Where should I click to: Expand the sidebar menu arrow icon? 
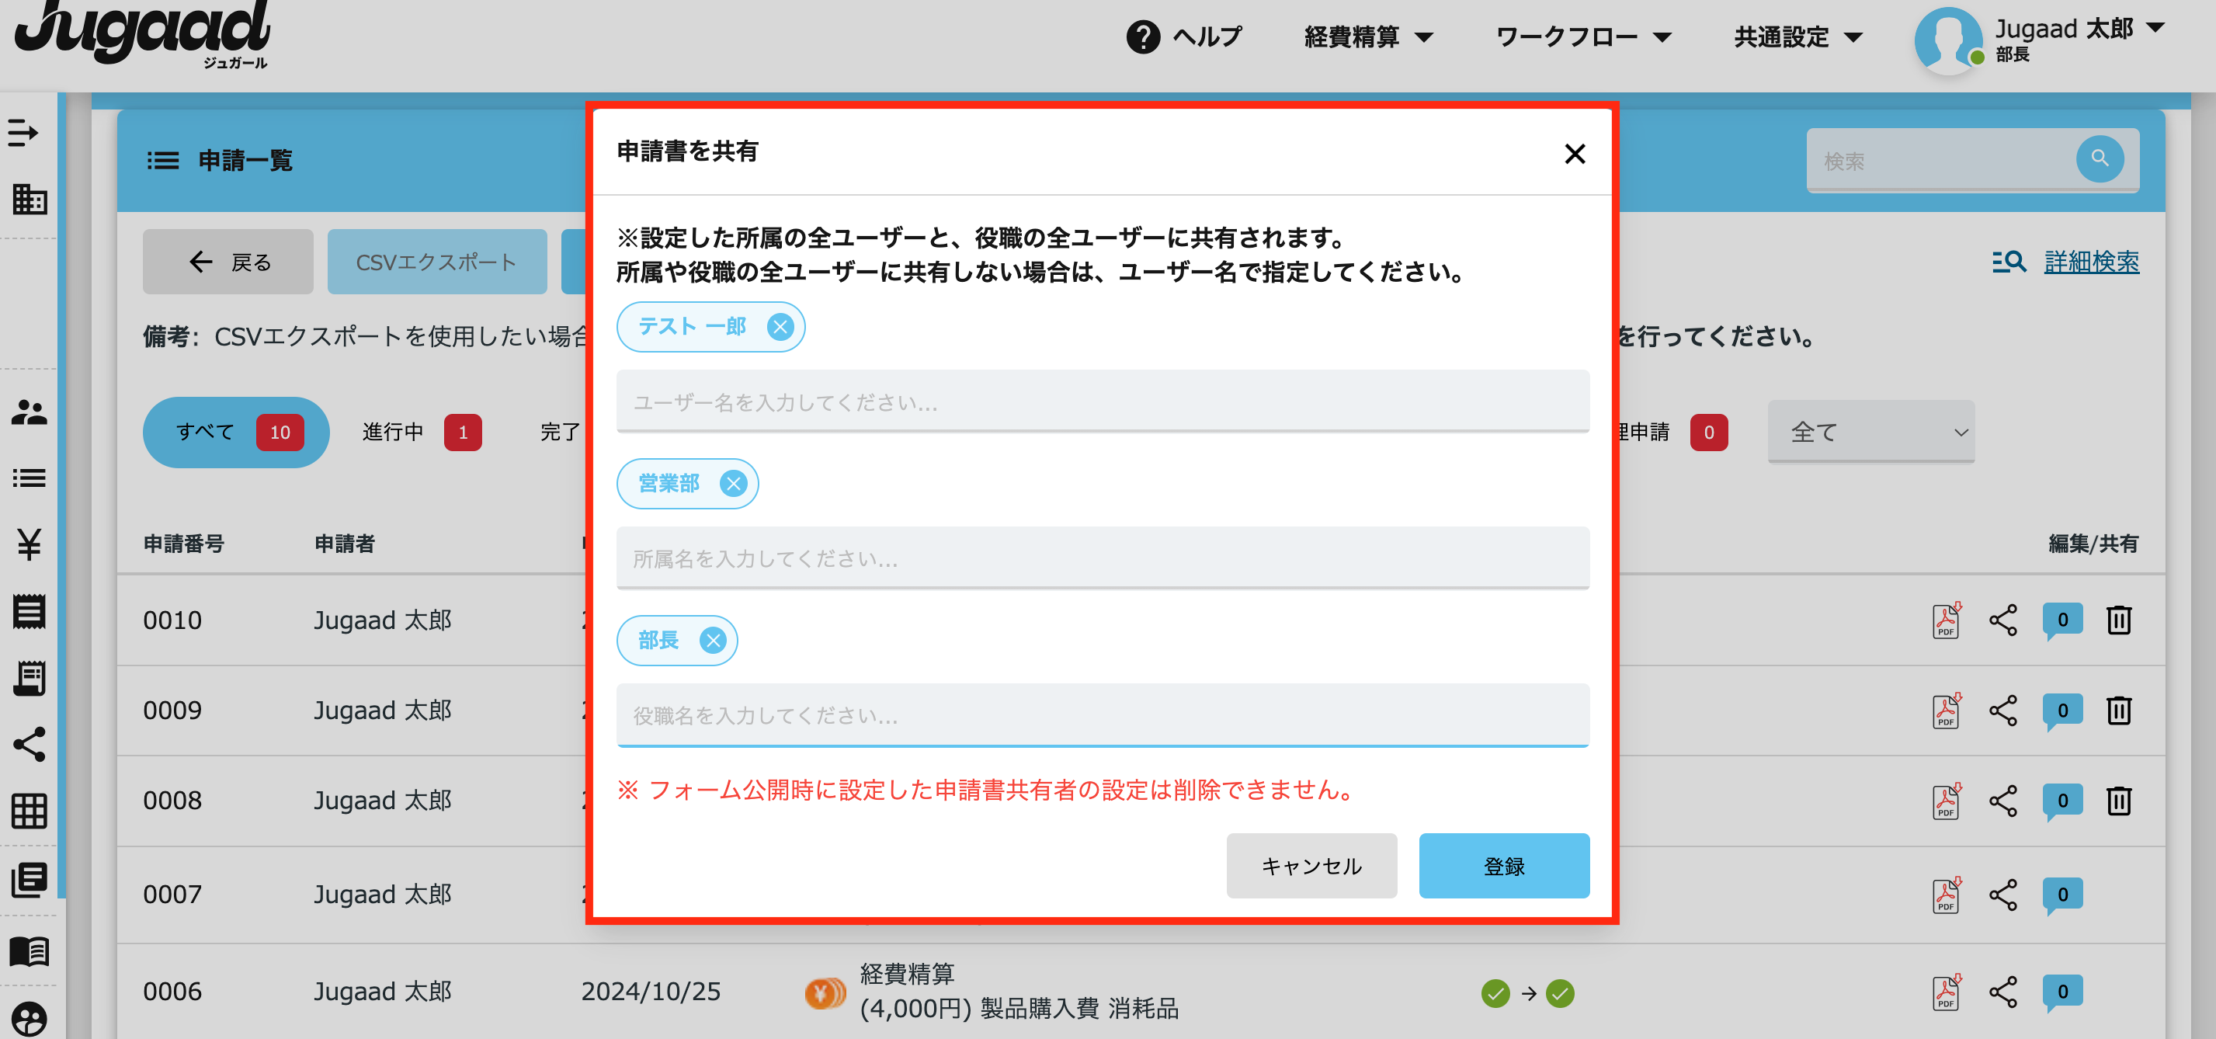click(x=24, y=133)
